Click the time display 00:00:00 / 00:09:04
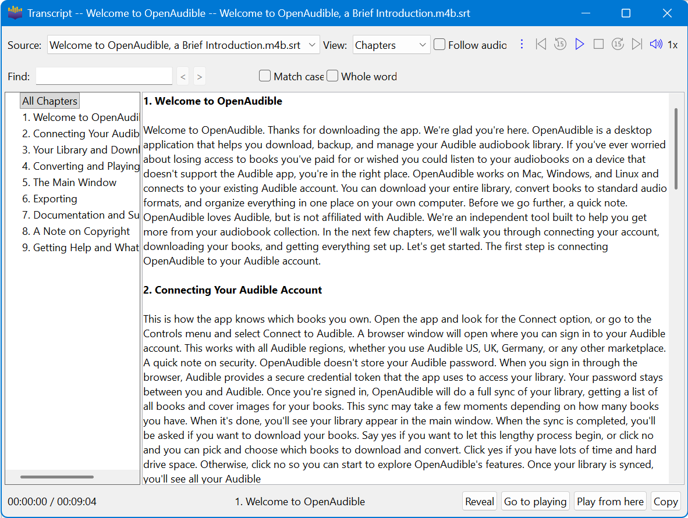The width and height of the screenshot is (688, 518). tap(52, 501)
